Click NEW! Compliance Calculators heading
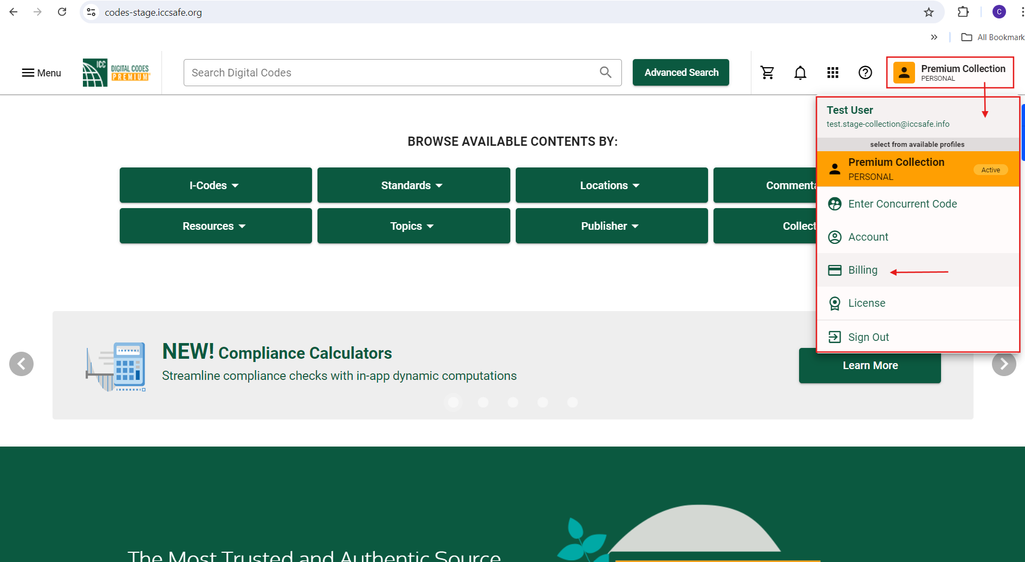The width and height of the screenshot is (1025, 562). (x=277, y=352)
